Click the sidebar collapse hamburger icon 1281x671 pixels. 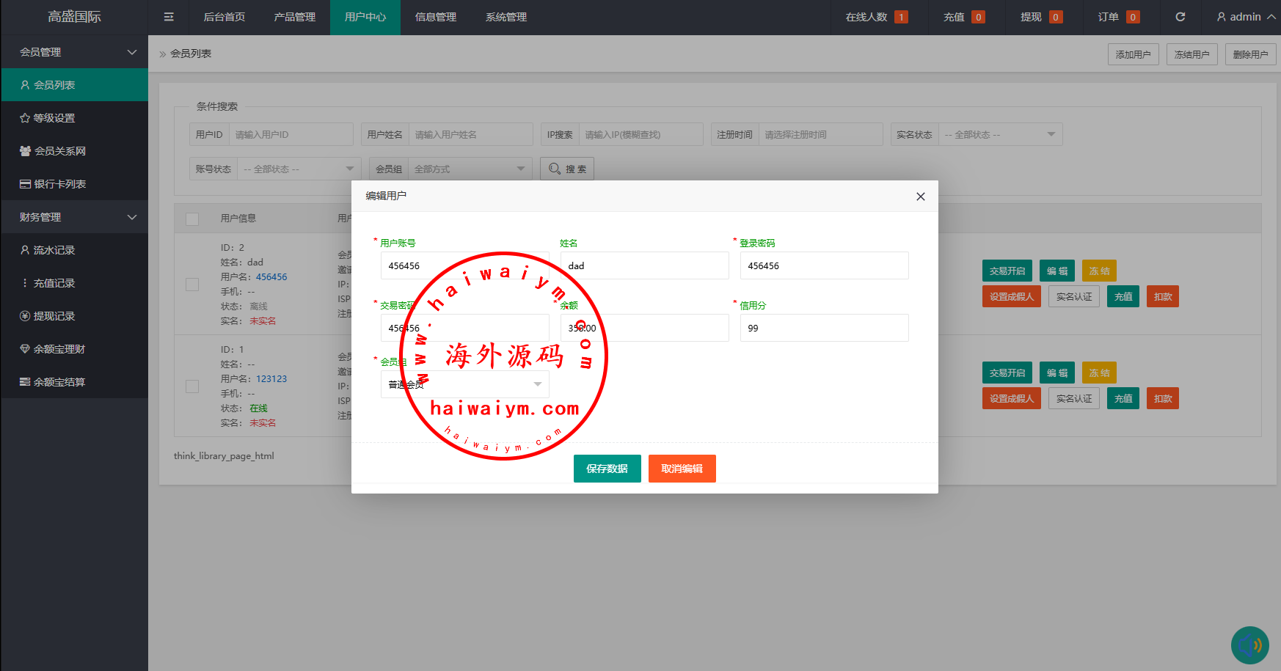[x=169, y=17]
